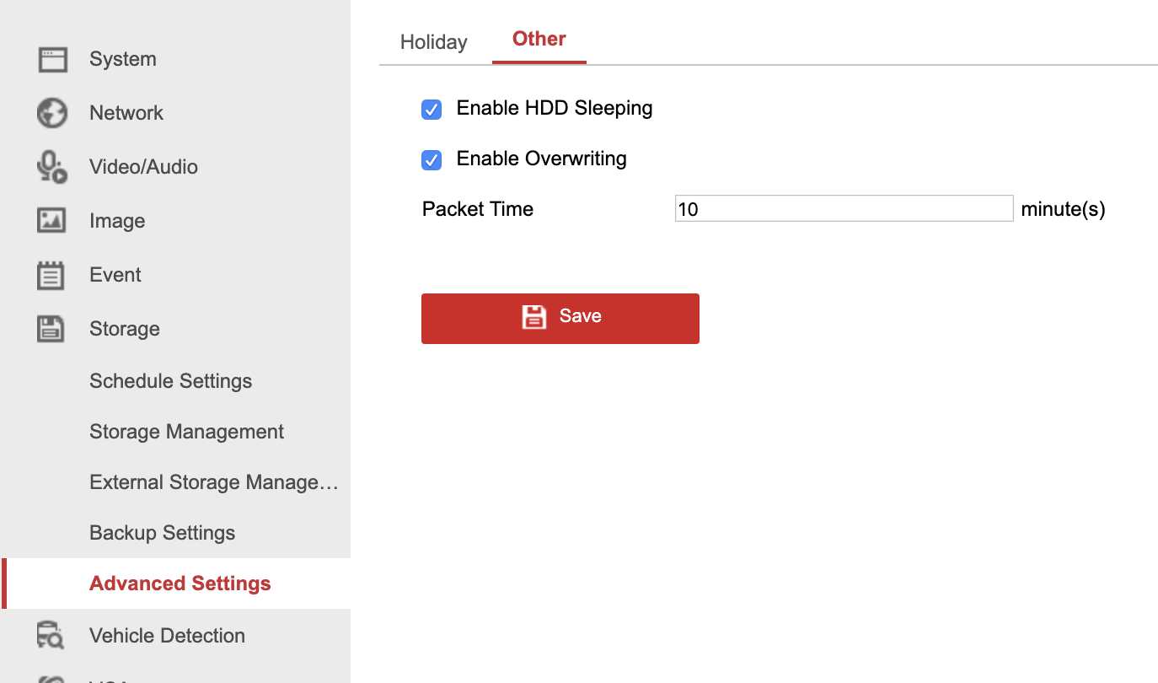Click the floppy icon on Save button
1158x683 pixels.
(x=534, y=316)
